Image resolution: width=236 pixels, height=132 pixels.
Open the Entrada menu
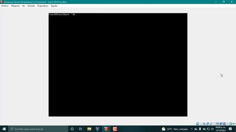tap(31, 6)
